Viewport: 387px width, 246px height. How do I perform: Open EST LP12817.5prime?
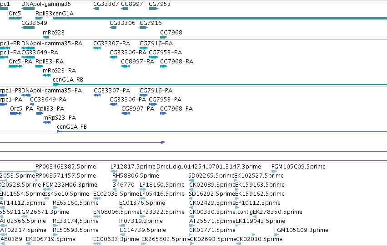tap(133, 167)
